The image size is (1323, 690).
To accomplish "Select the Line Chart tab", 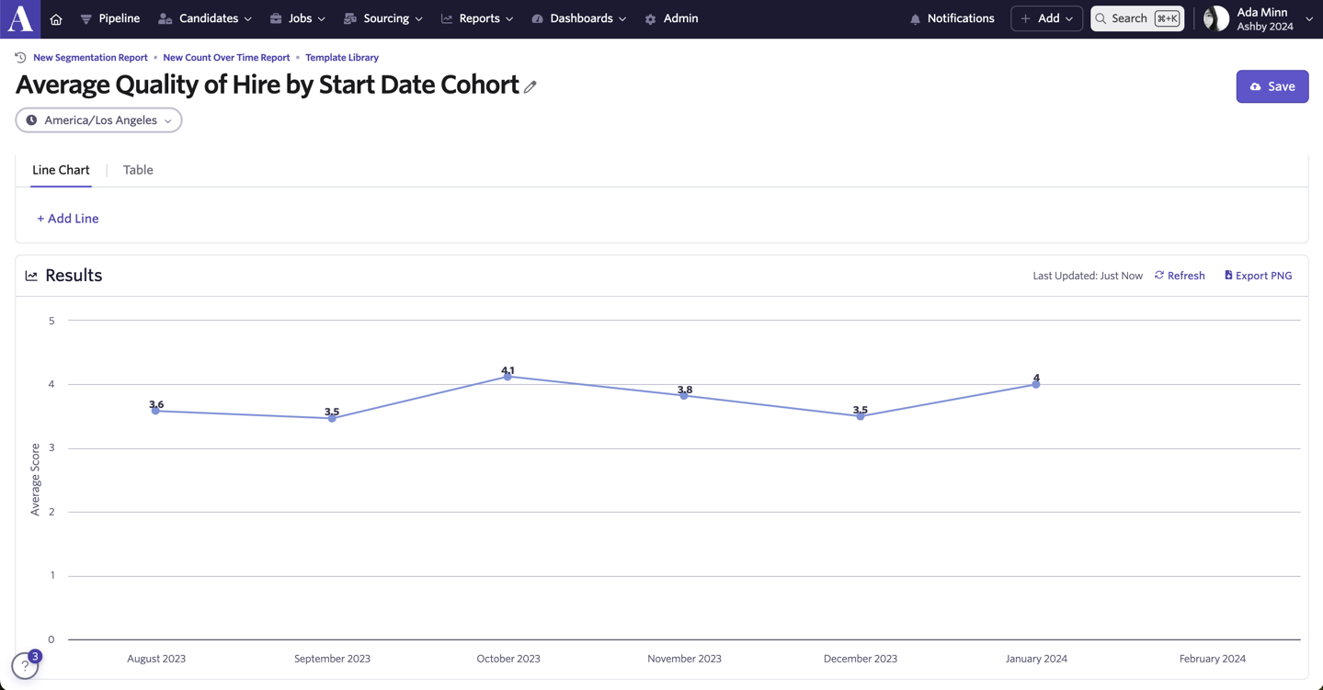I will pyautogui.click(x=61, y=170).
